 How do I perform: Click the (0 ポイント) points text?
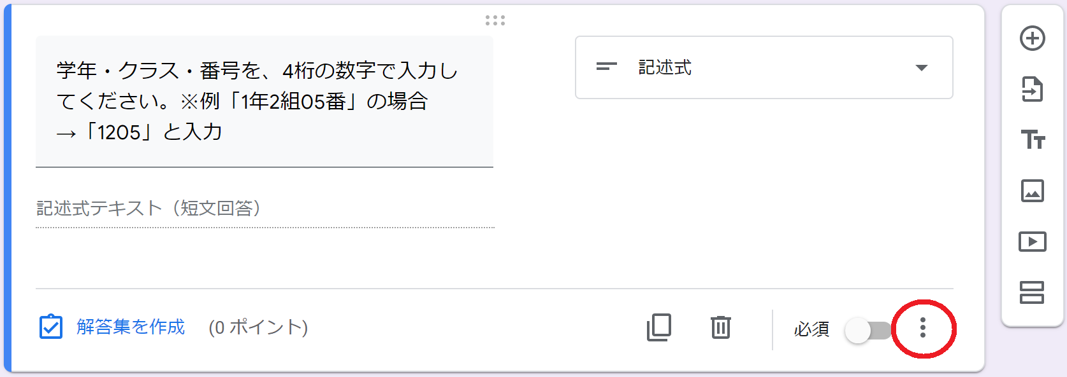(258, 327)
